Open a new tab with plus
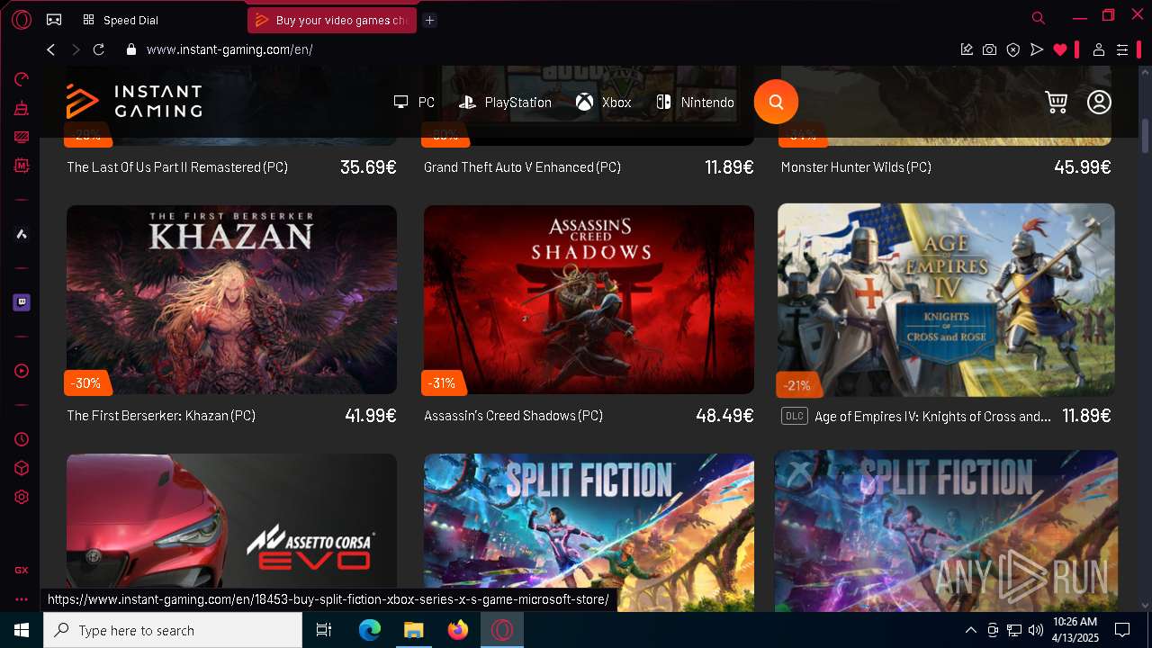Screen dimensions: 1152x648 (430, 20)
